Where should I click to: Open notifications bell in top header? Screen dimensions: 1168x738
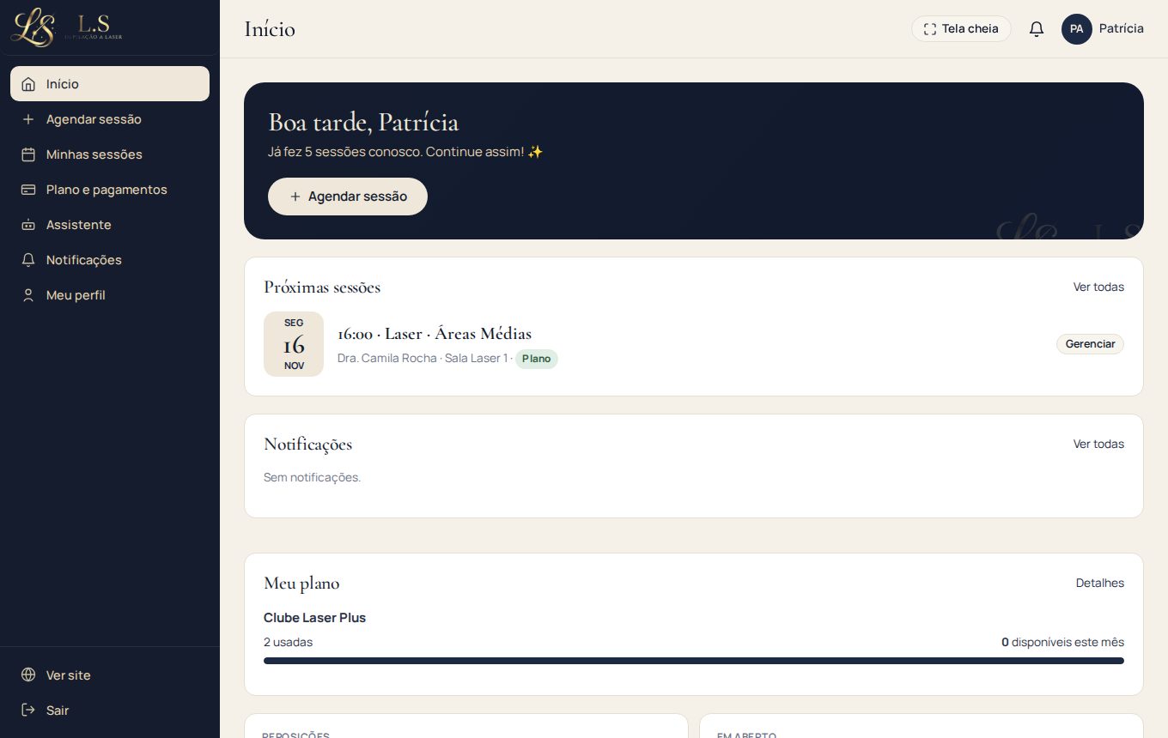[x=1037, y=29]
